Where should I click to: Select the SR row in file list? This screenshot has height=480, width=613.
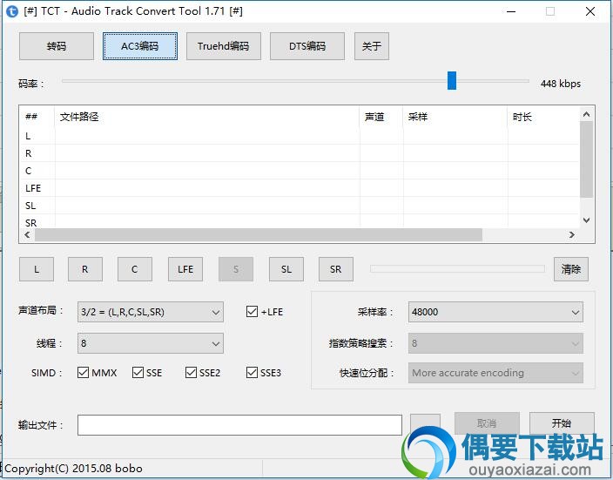point(300,221)
